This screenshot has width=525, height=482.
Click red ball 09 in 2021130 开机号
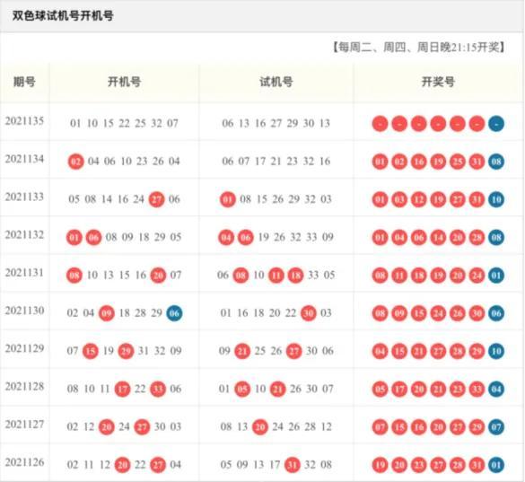tap(107, 313)
